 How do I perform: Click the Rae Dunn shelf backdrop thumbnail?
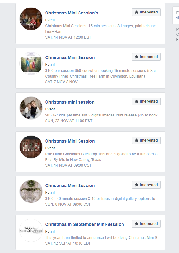click(x=31, y=147)
